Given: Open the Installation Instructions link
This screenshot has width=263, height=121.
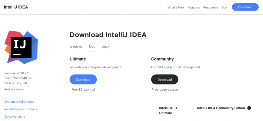Looking at the screenshot, I should (x=21, y=109).
